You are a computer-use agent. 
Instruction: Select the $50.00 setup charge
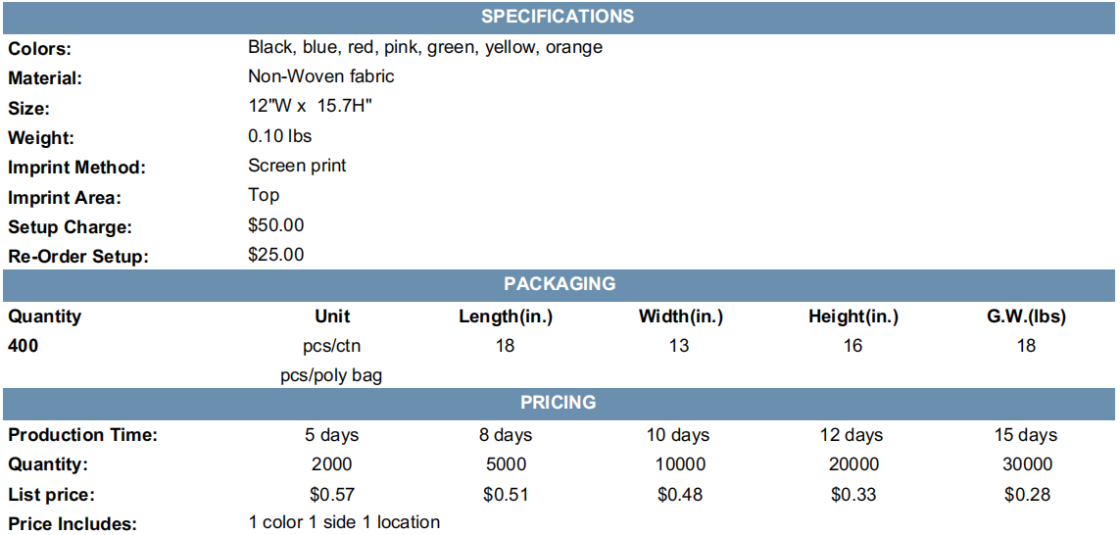[275, 225]
